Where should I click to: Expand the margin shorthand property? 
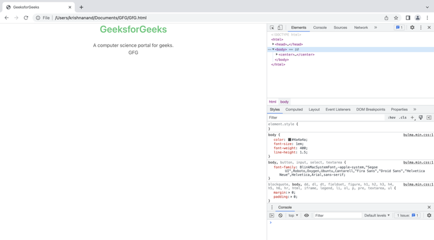(289, 193)
